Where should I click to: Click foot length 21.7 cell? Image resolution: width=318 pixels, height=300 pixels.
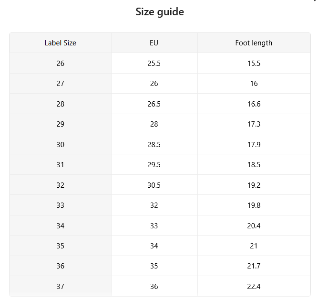click(x=254, y=266)
